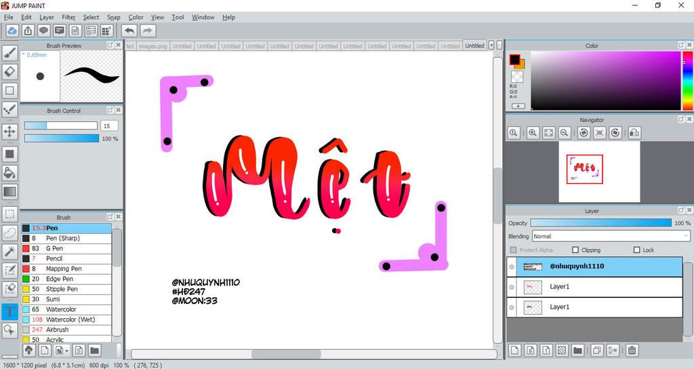This screenshot has width=694, height=369.
Task: Open the Window menu
Action: coord(203,17)
